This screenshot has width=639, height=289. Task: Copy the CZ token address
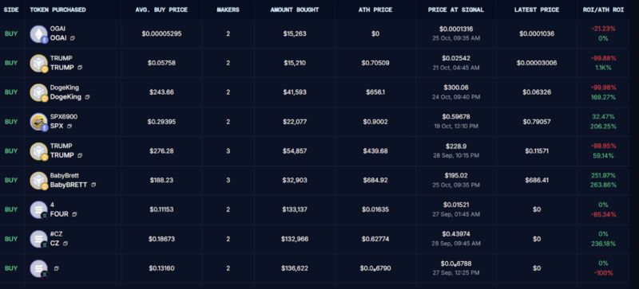point(65,244)
